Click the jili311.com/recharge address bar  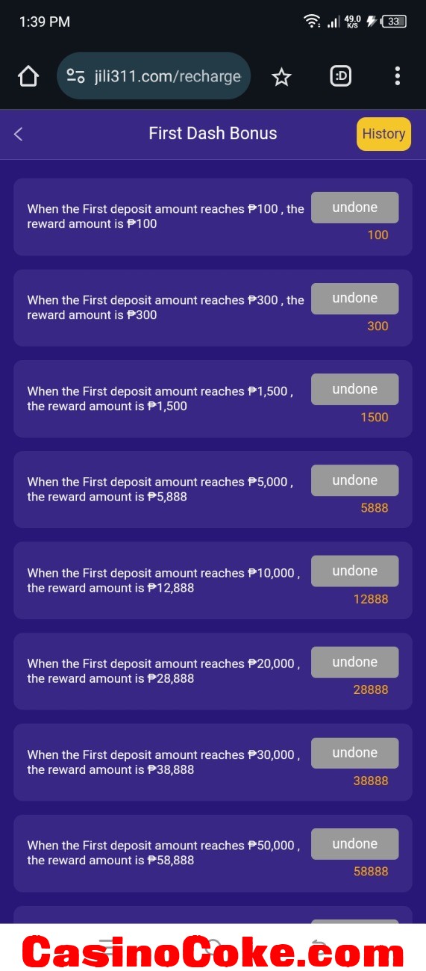[x=154, y=76]
